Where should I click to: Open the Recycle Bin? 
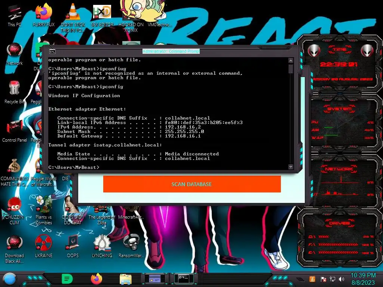pos(15,93)
